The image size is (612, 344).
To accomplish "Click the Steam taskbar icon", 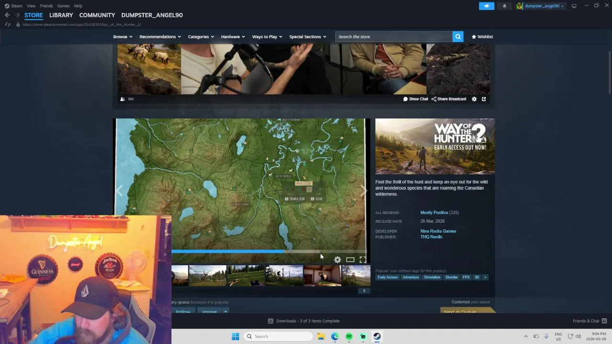I will pyautogui.click(x=377, y=336).
